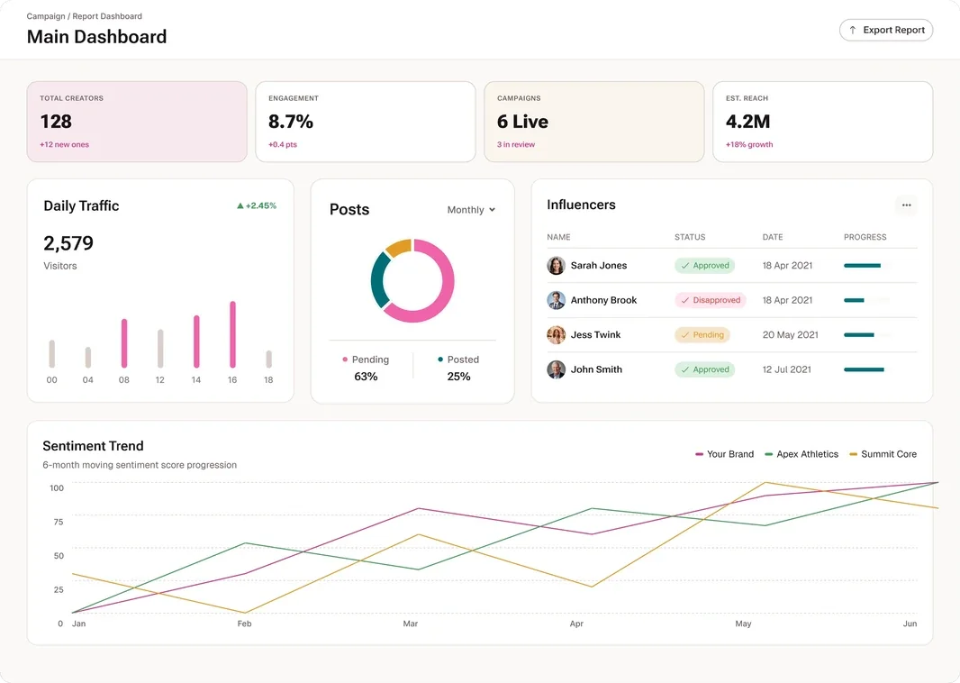The height and width of the screenshot is (683, 960).
Task: Click the Sentiment Trend heading
Action: 93,446
